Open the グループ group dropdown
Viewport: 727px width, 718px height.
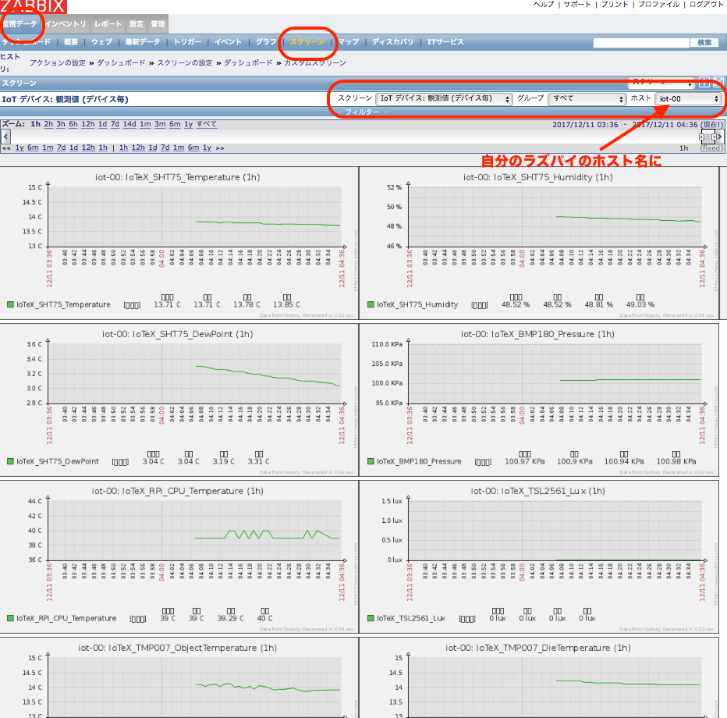pos(587,99)
